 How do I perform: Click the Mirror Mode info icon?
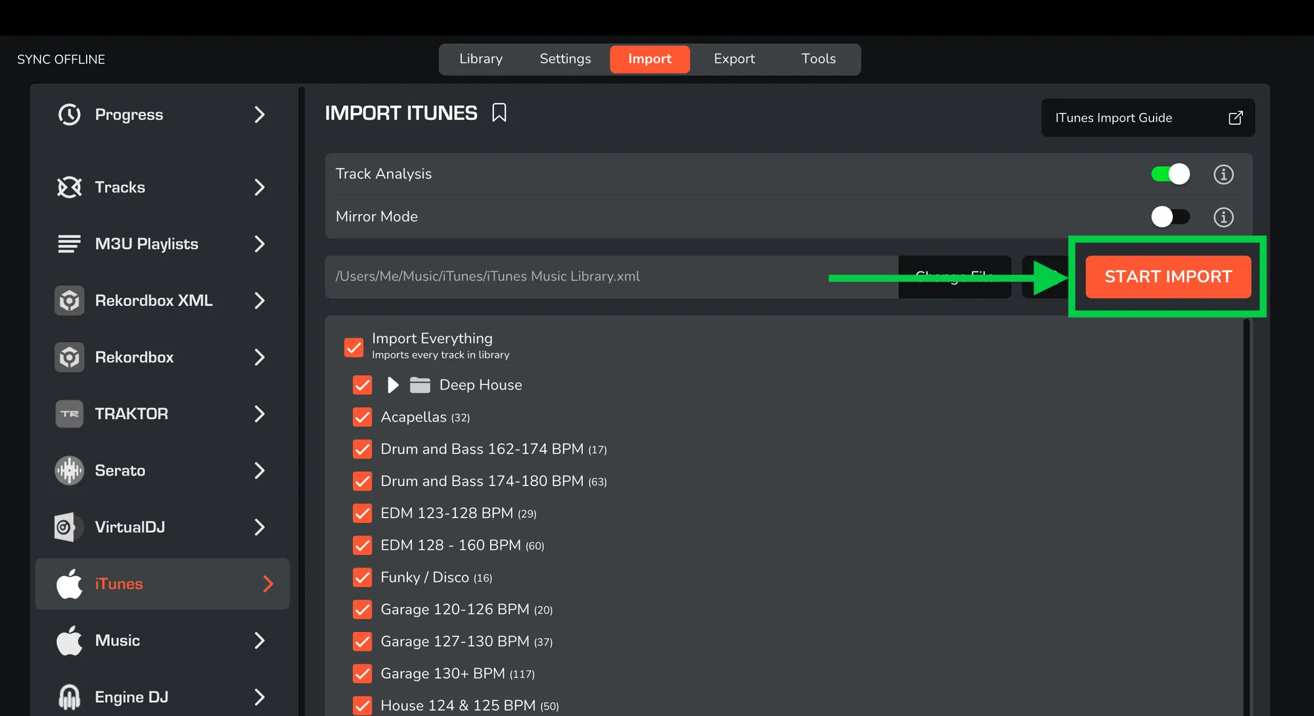tap(1223, 217)
